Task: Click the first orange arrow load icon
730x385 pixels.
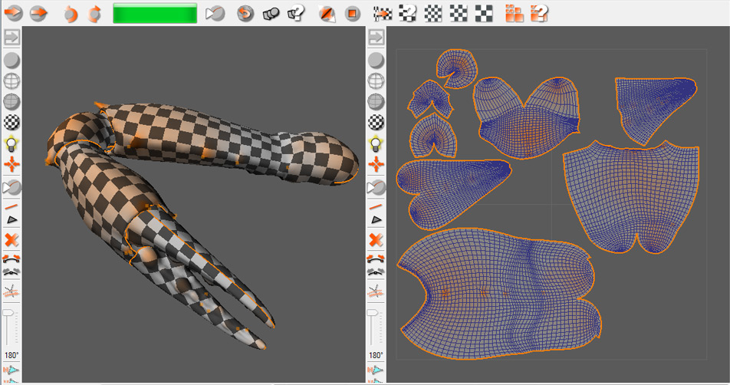Action: click(14, 12)
